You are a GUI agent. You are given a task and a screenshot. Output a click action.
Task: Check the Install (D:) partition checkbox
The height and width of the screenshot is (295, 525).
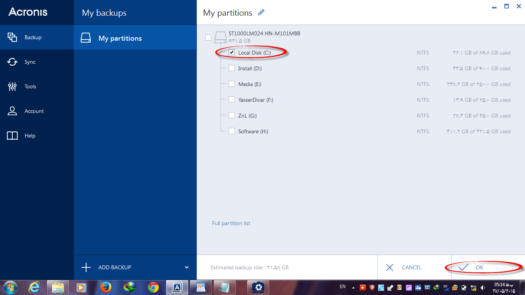click(232, 68)
